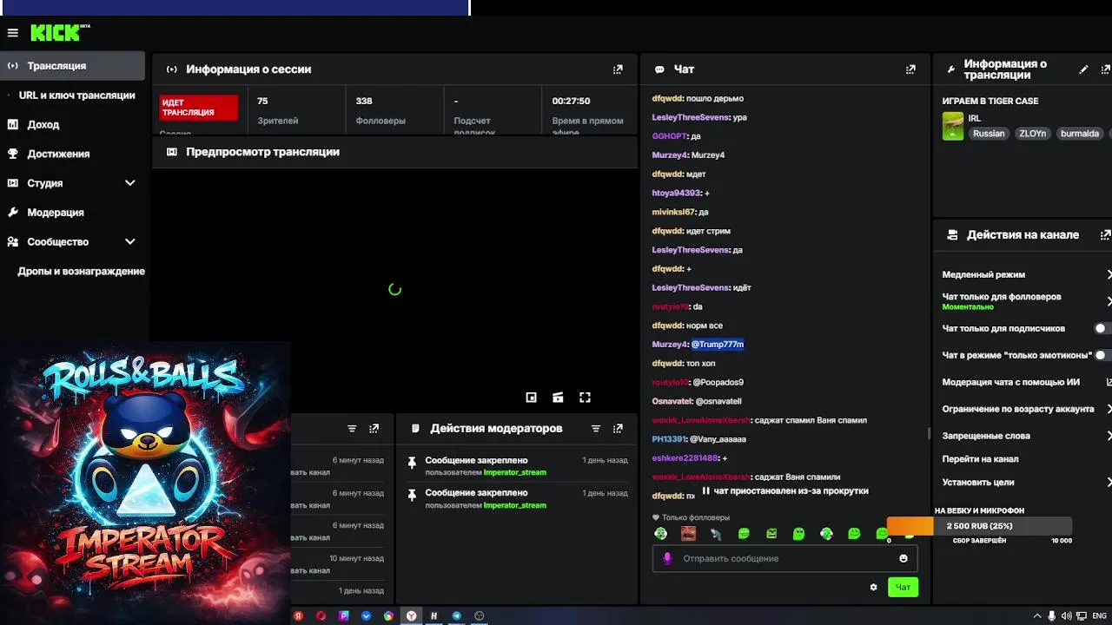The height and width of the screenshot is (625, 1112).
Task: Pop out the chat panel
Action: 910,69
